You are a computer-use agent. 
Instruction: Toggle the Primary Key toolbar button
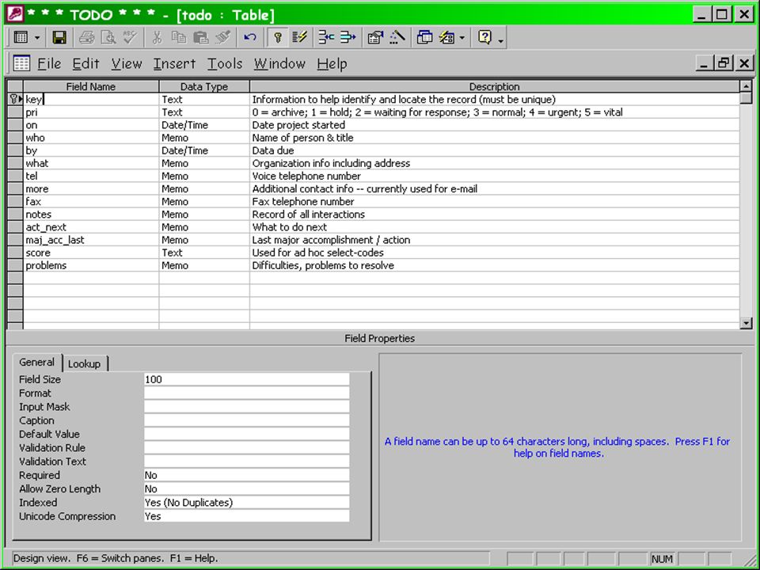pos(277,37)
